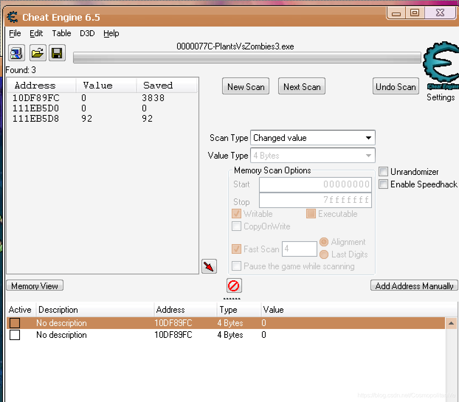Run the Next Scan
459x402 pixels.
(302, 86)
